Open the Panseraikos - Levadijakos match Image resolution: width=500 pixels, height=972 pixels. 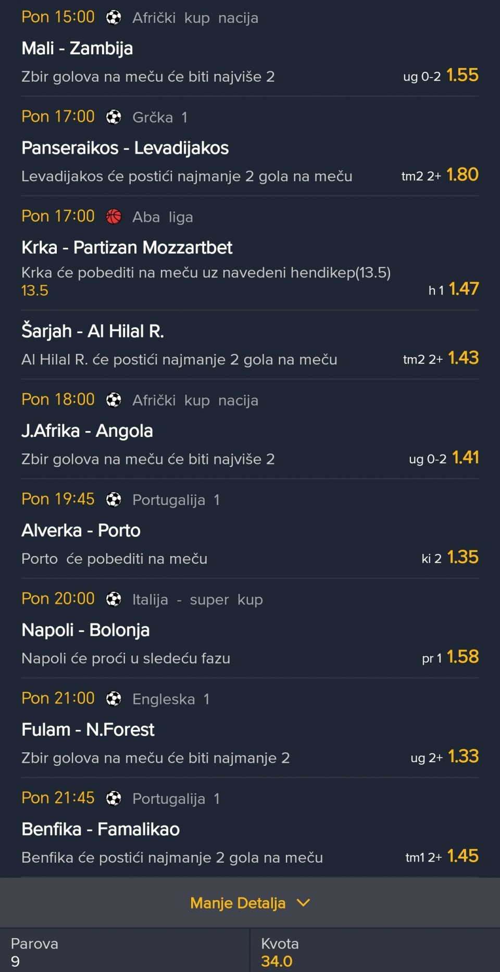(125, 148)
